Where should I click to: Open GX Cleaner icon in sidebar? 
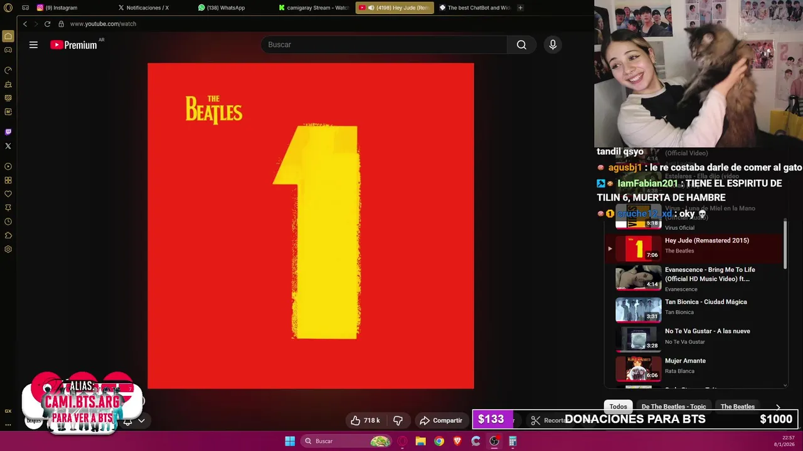point(8,84)
